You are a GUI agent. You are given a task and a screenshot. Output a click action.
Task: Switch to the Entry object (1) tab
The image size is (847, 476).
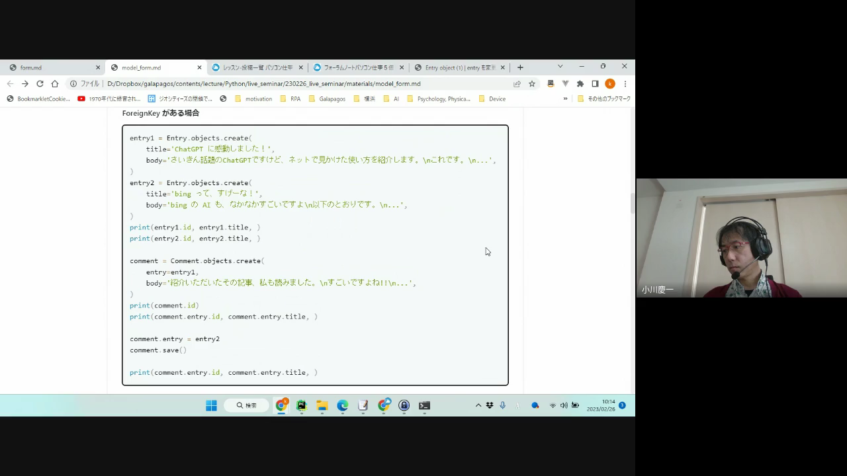[x=457, y=67]
